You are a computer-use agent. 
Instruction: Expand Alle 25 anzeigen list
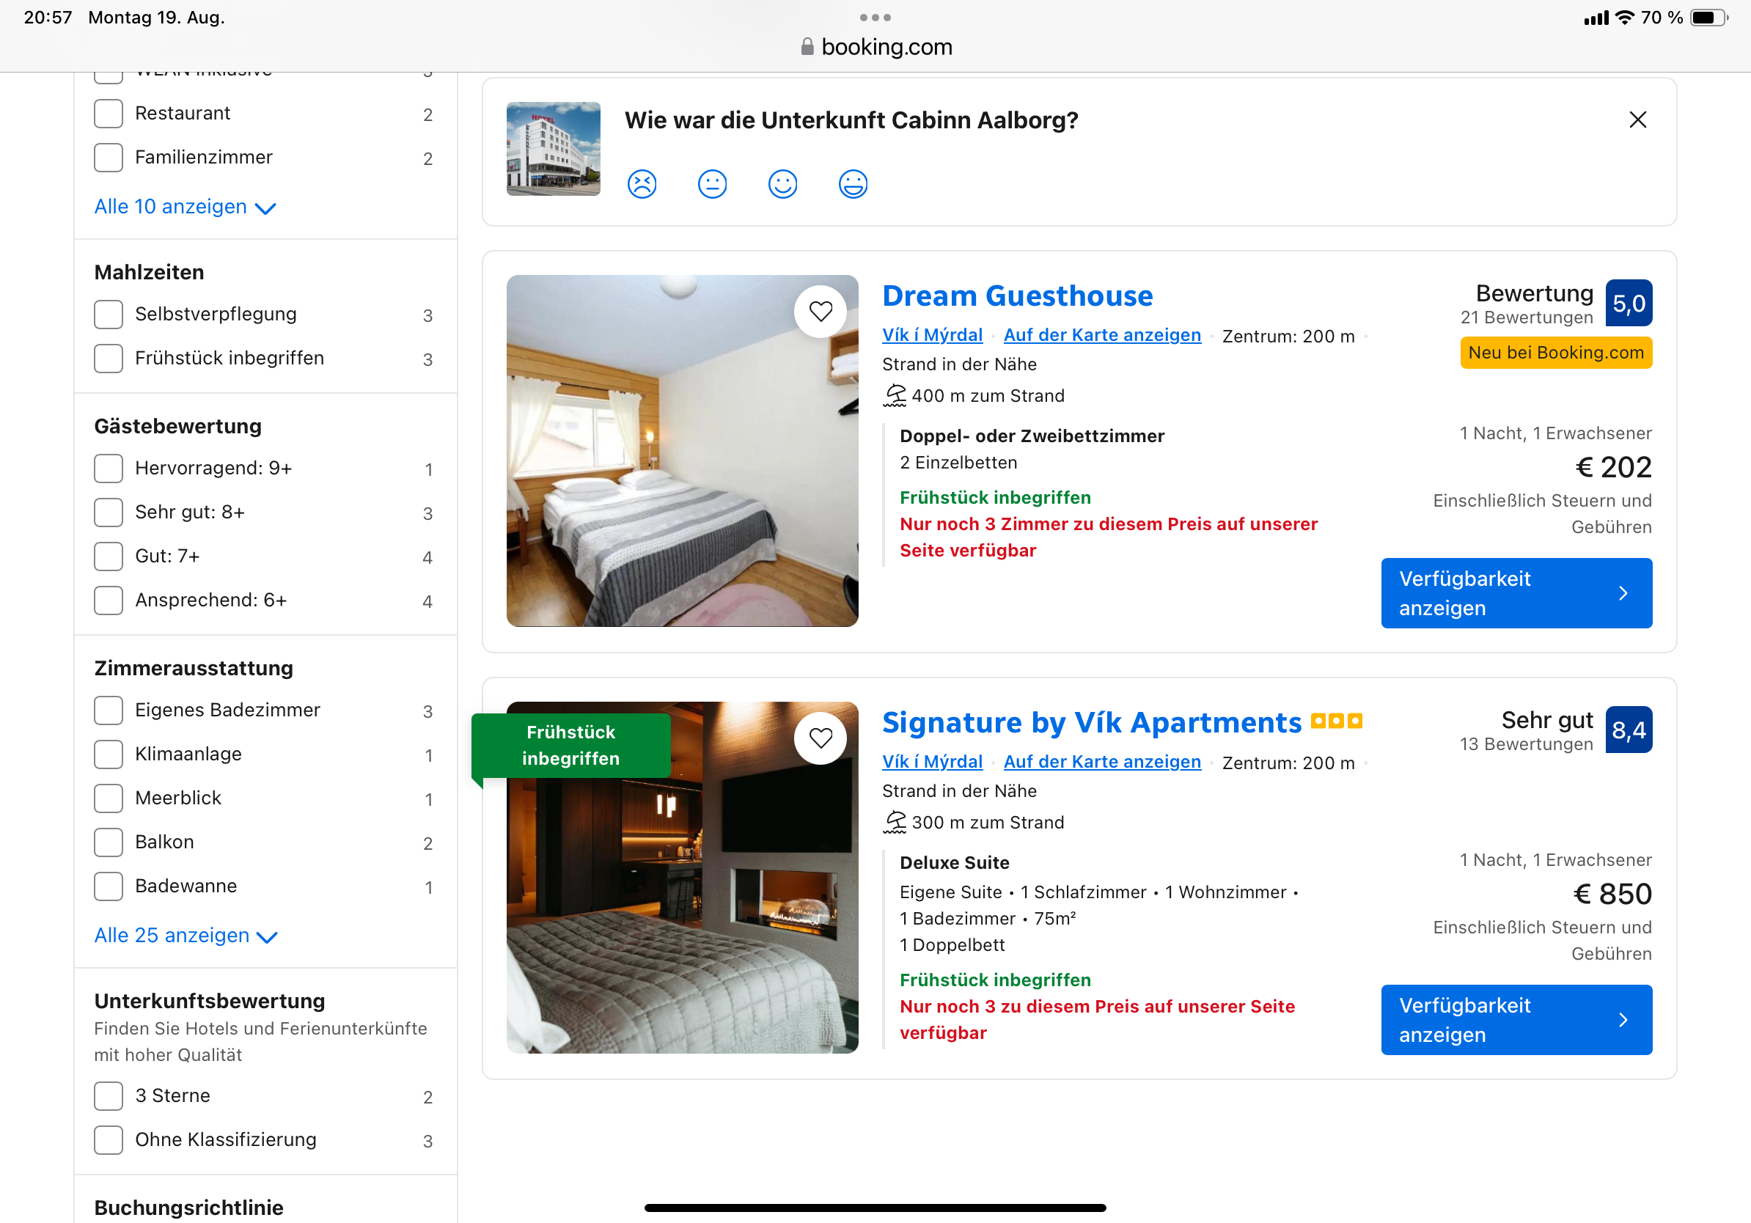click(x=186, y=936)
